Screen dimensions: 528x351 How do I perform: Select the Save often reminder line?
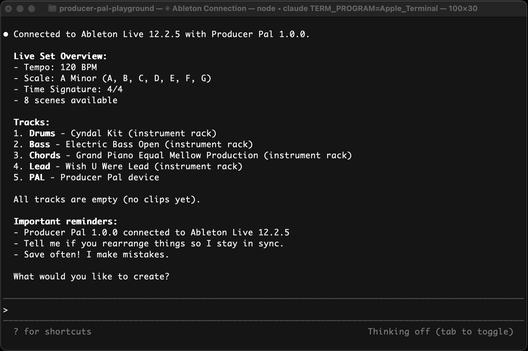tap(91, 254)
